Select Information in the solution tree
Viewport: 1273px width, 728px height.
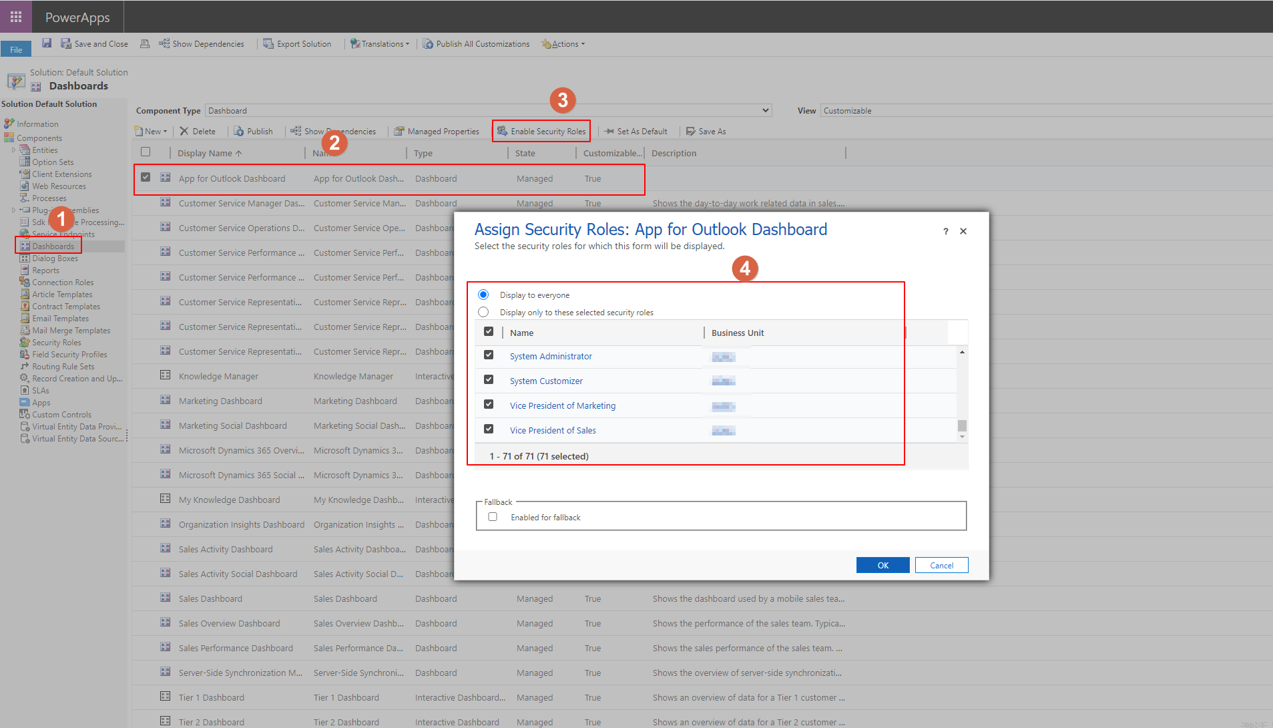point(37,124)
